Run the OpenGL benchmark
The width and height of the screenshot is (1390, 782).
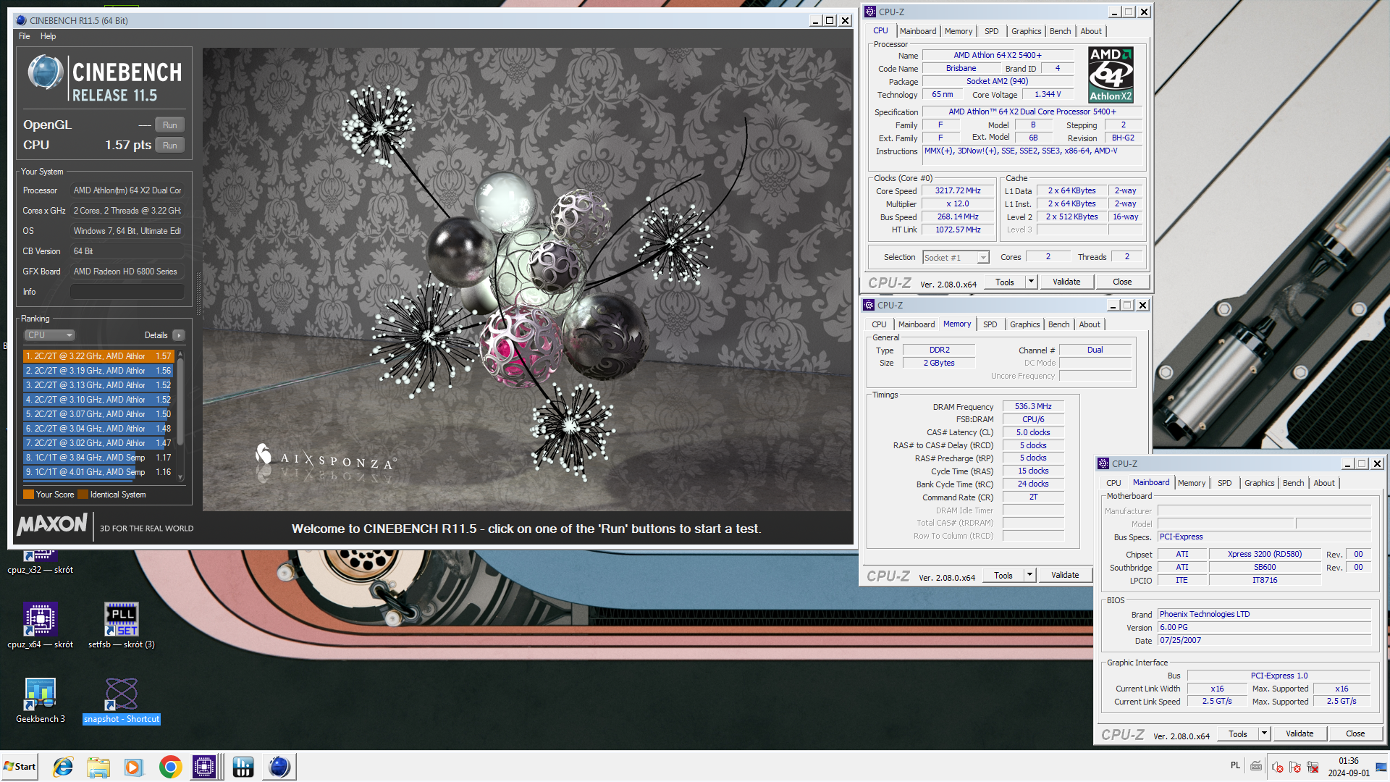[170, 125]
